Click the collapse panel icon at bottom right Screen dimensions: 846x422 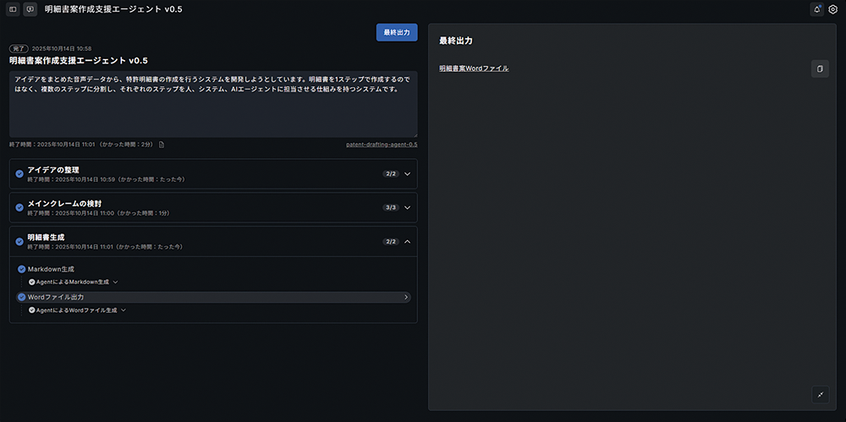coord(819,394)
